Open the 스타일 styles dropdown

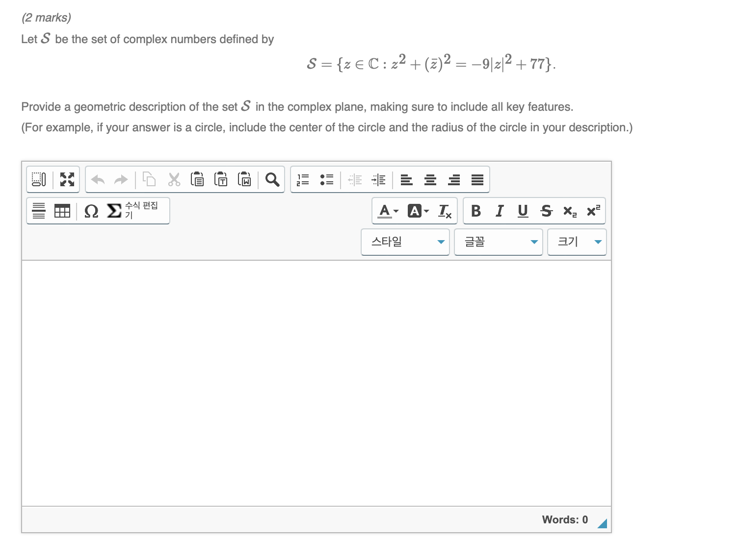click(x=404, y=242)
